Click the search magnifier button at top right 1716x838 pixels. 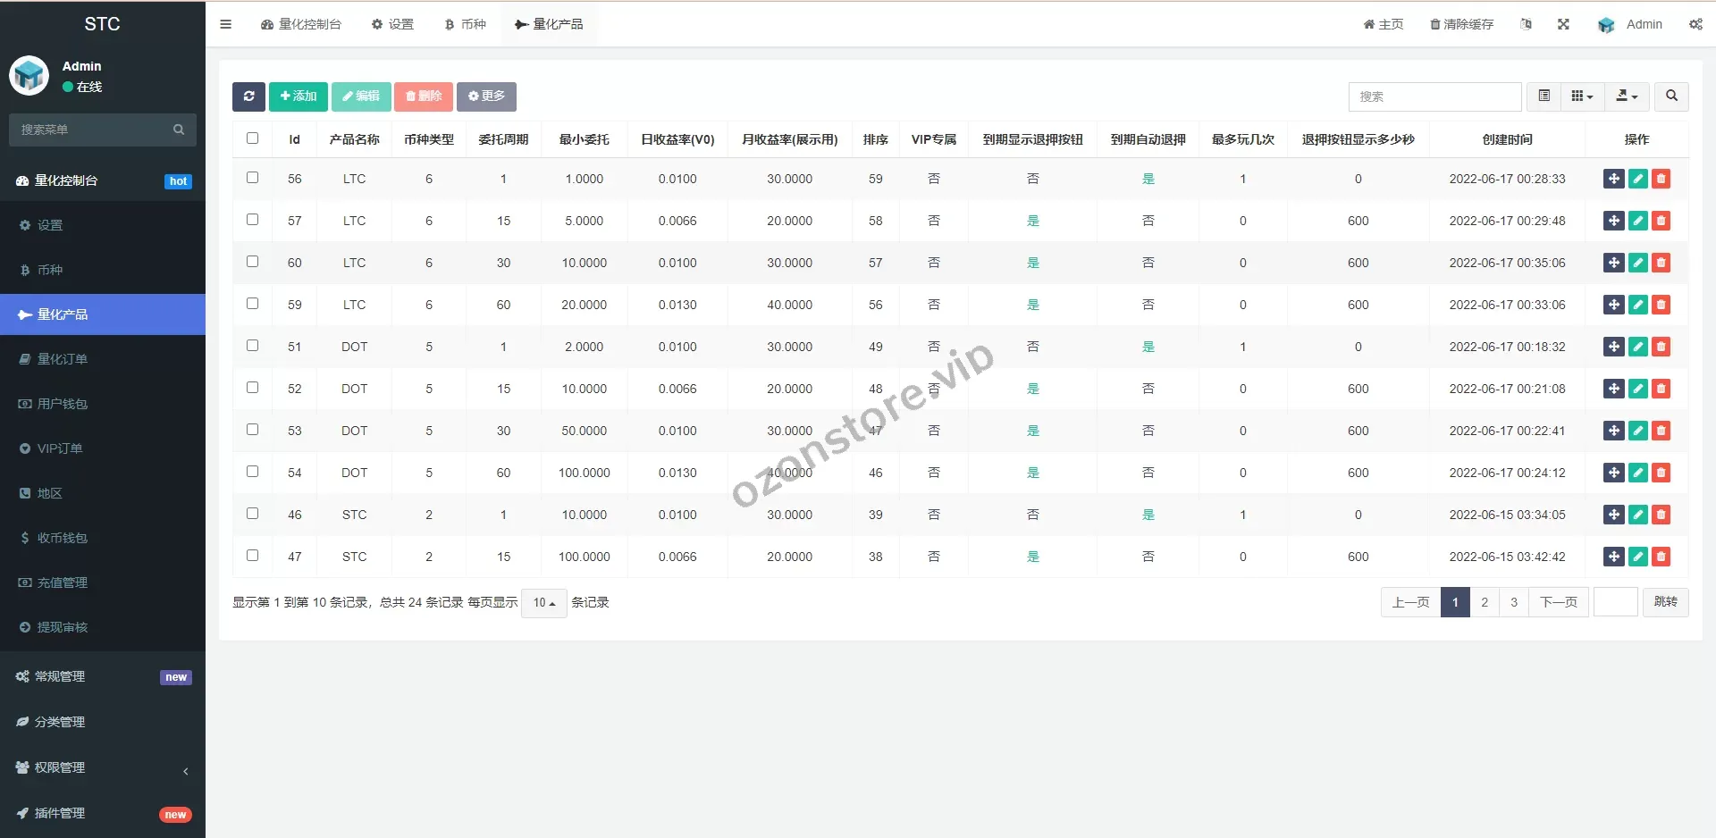[1671, 96]
